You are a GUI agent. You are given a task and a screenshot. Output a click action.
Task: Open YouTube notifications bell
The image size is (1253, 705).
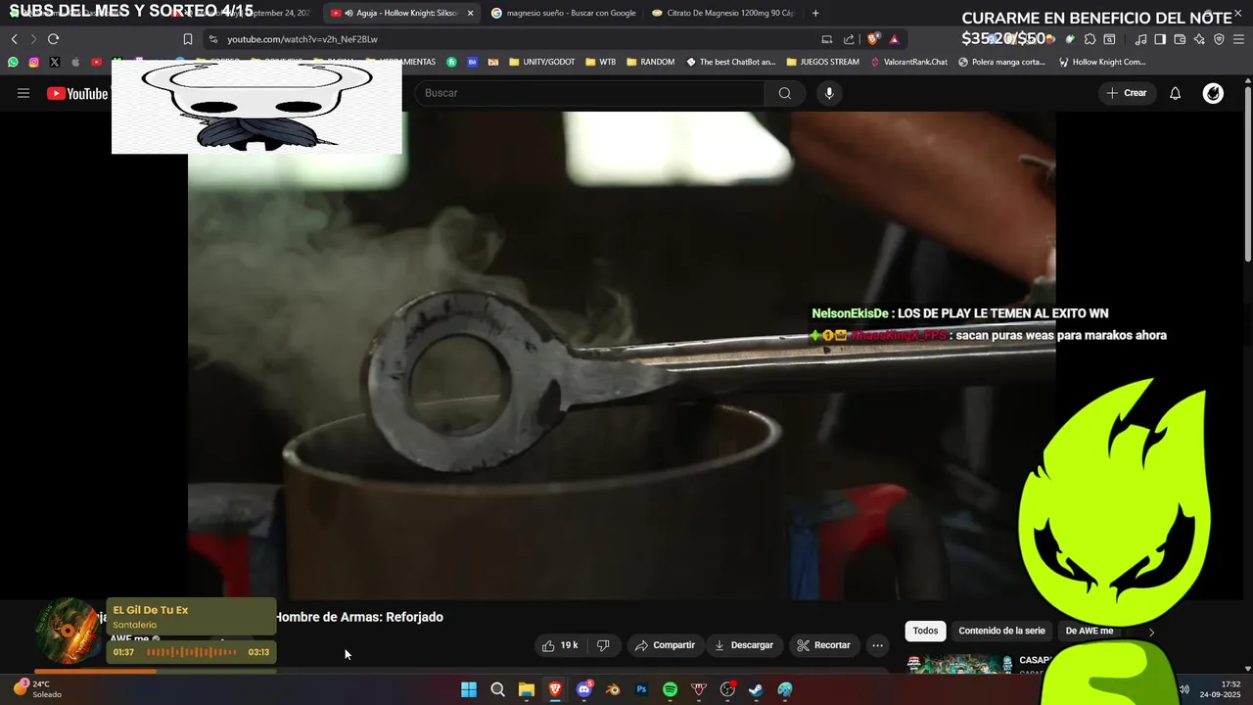point(1175,93)
